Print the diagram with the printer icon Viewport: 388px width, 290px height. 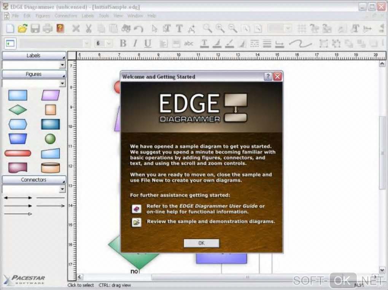[48, 28]
